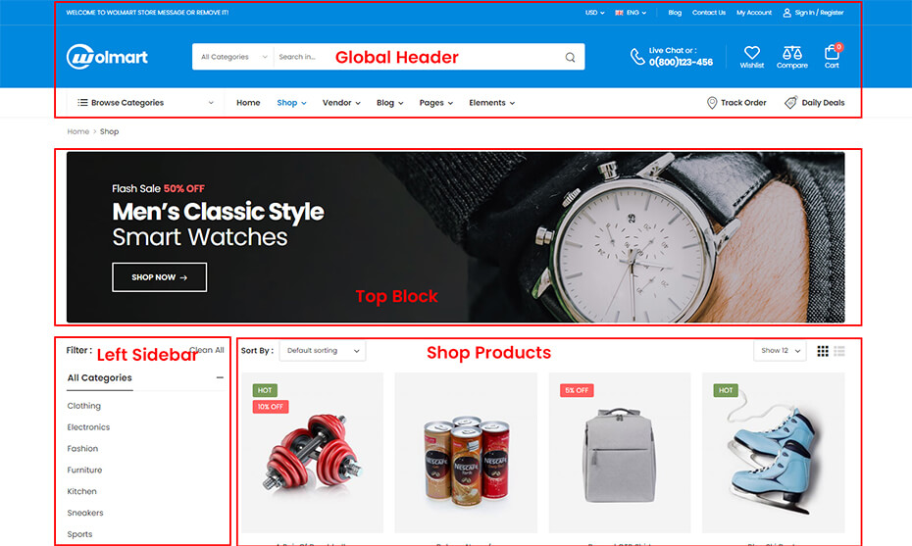Collapse the All Categories filter section
Image resolution: width=912 pixels, height=546 pixels.
(x=220, y=377)
